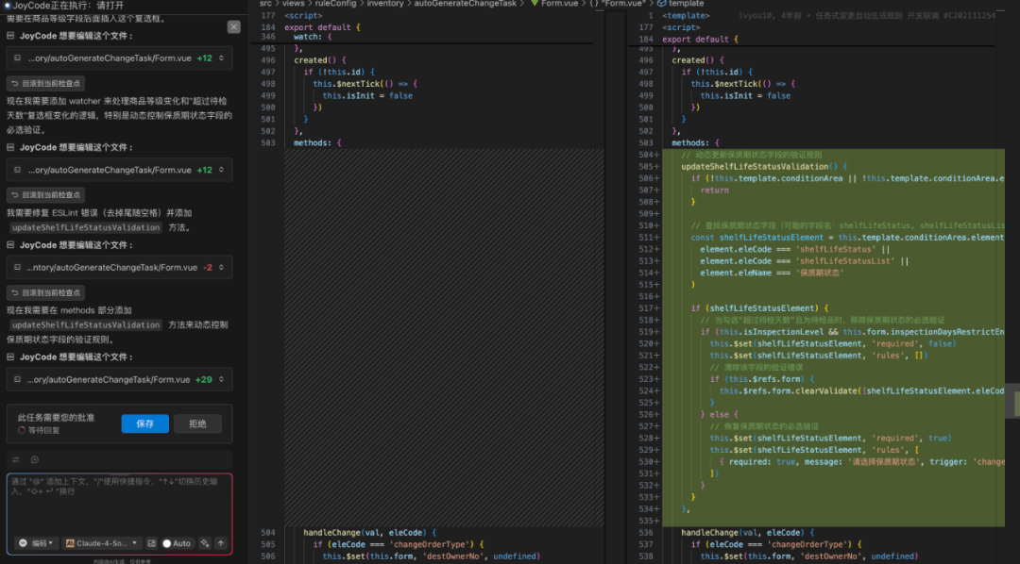The width and height of the screenshot is (1020, 564).
Task: Expand the Form.vue -2 change card
Action: (x=221, y=267)
